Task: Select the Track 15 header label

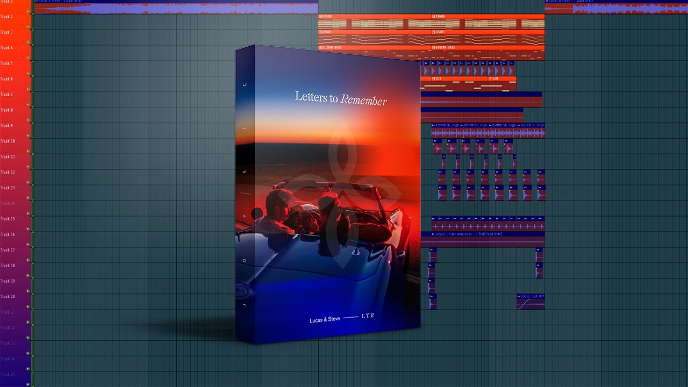Action: point(8,219)
